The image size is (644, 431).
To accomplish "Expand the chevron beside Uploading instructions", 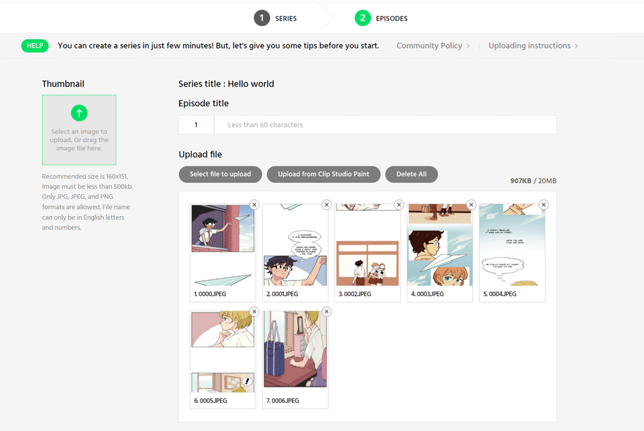I will (577, 46).
